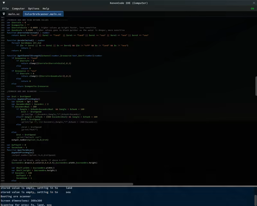Click 'Booting ore scanner' console line
The image size is (257, 206).
click(16, 196)
